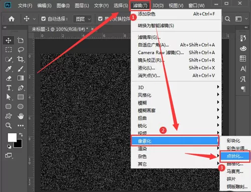Open the 图层 auto-select dropdown
The image size is (251, 192).
coord(83,19)
